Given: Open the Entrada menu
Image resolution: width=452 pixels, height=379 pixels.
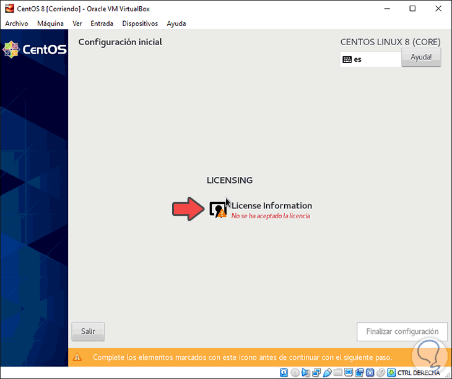Looking at the screenshot, I should 102,23.
